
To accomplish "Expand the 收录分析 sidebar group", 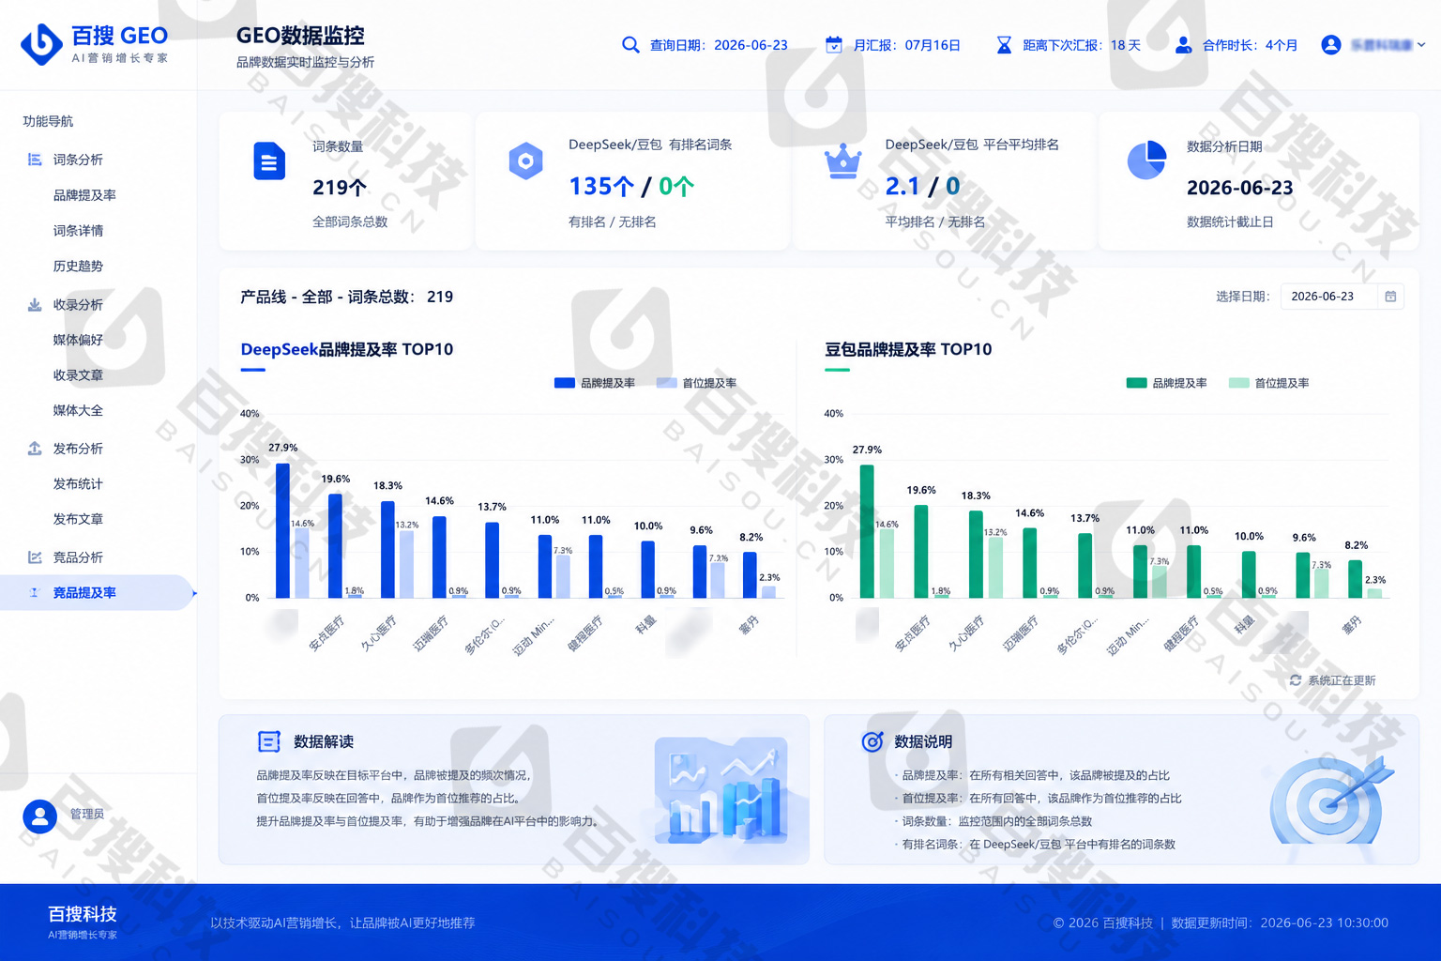I will [x=78, y=305].
